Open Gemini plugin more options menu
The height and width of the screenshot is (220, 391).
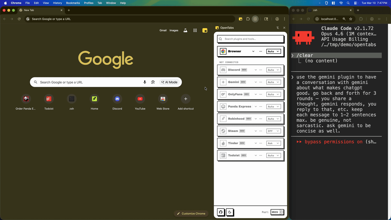261,82
